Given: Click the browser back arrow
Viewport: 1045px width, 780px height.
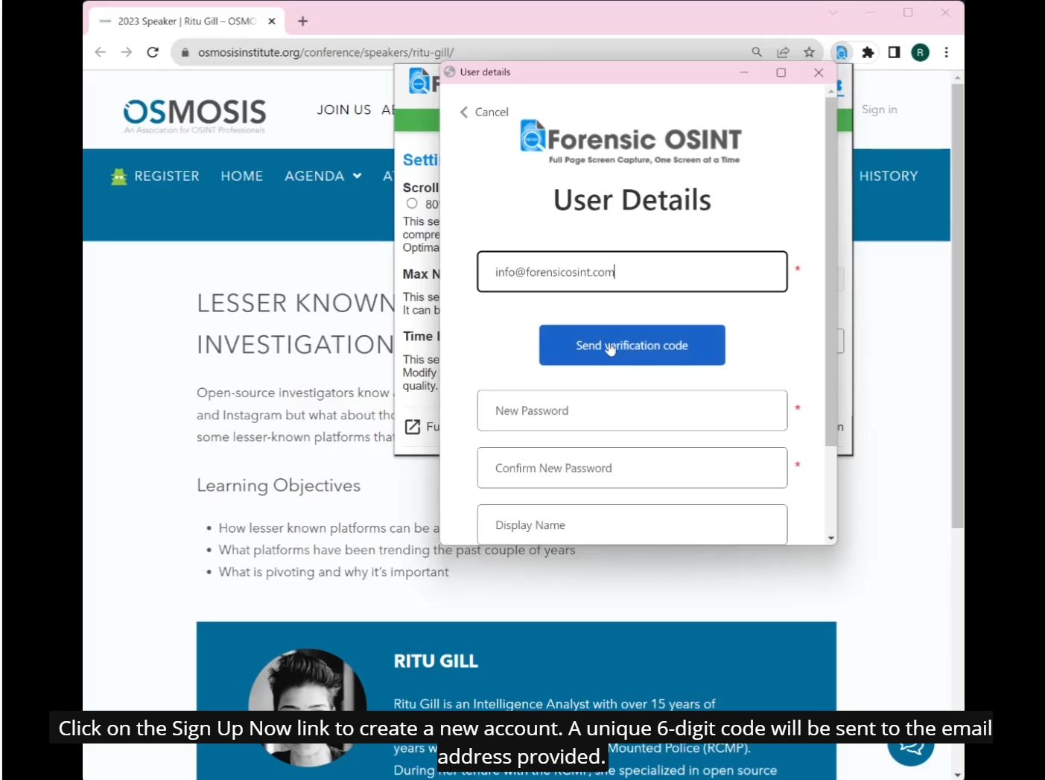Looking at the screenshot, I should click(x=101, y=52).
